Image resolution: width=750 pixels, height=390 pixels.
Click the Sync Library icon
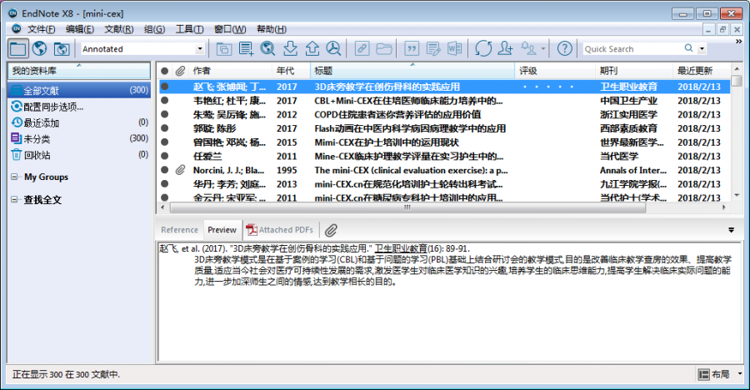click(x=482, y=49)
